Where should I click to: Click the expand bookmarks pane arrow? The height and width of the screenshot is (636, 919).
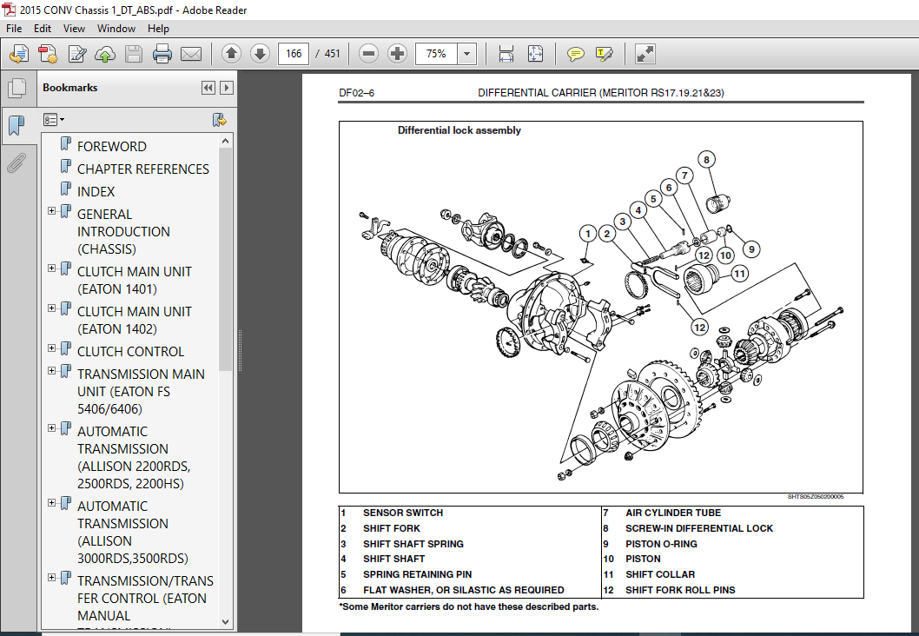226,88
